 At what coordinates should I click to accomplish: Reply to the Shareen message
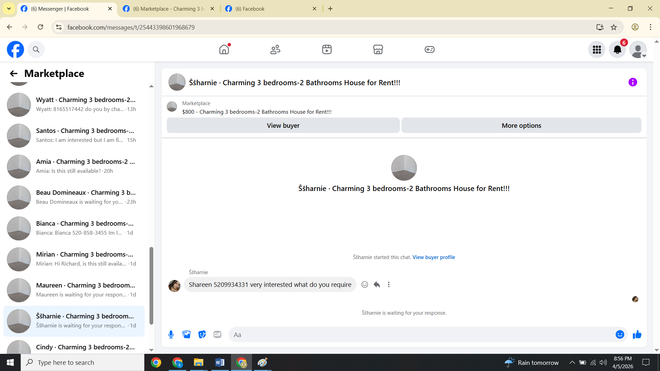[377, 284]
